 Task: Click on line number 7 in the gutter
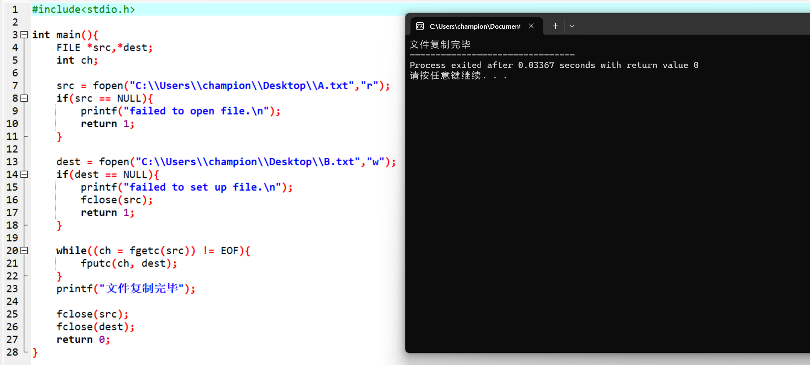pos(15,86)
